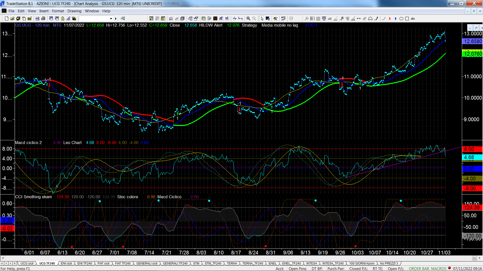Viewport: 483px width, 271px height.
Task: Select the double-headed horizontal arrow drawing tool
Action: (359, 19)
